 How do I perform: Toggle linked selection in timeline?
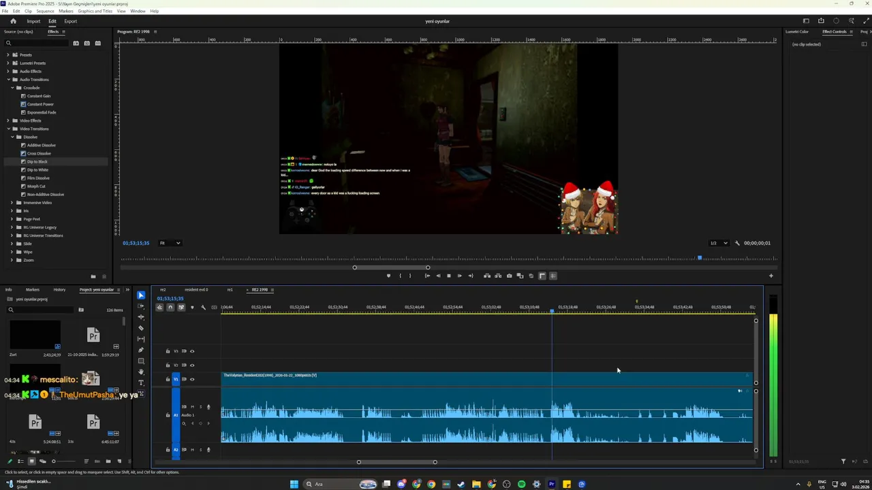coord(181,308)
